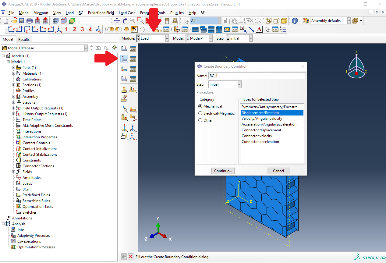Select the Create Boundary Condition tool
Screen dimensions: 386x263
[124, 59]
